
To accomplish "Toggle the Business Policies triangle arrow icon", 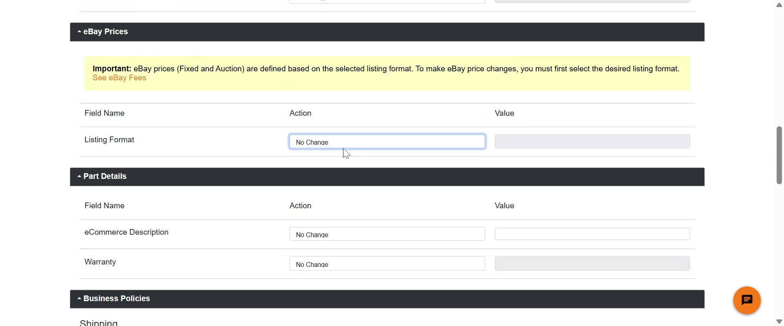I will point(79,298).
